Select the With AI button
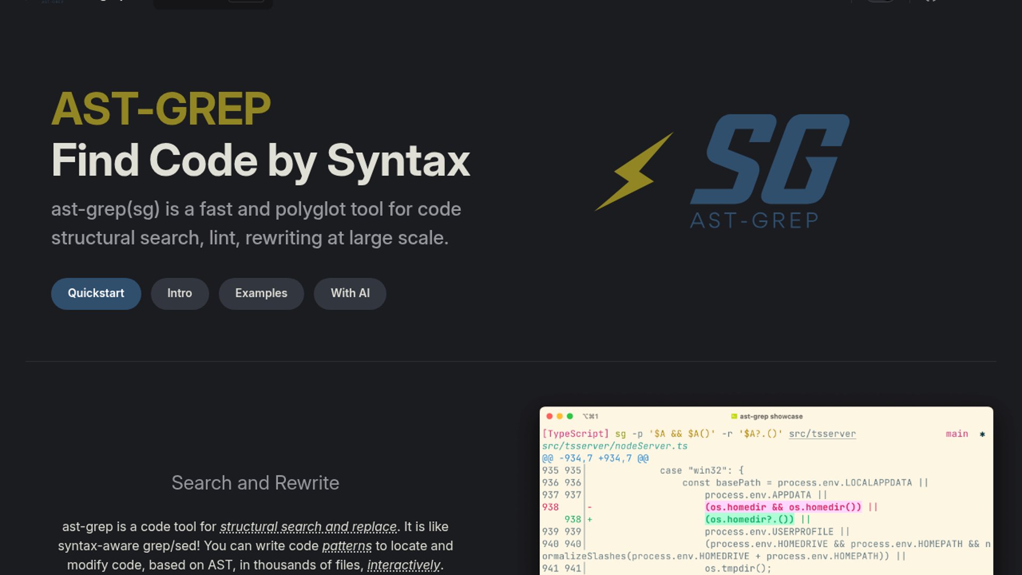1022x575 pixels. coord(350,293)
